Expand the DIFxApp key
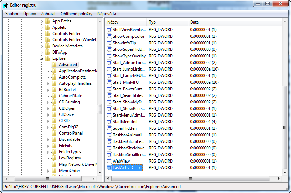291x193 pixels. click(x=42, y=53)
